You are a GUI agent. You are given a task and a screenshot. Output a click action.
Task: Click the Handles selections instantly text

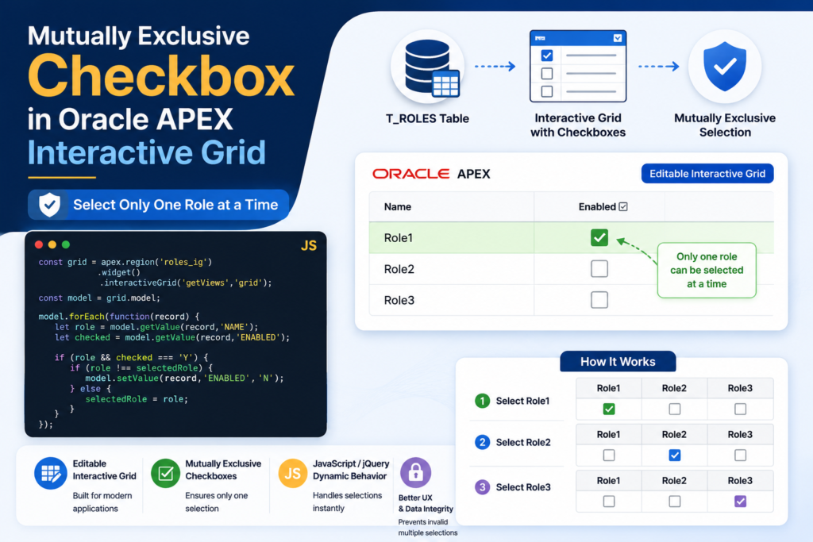[x=348, y=502]
